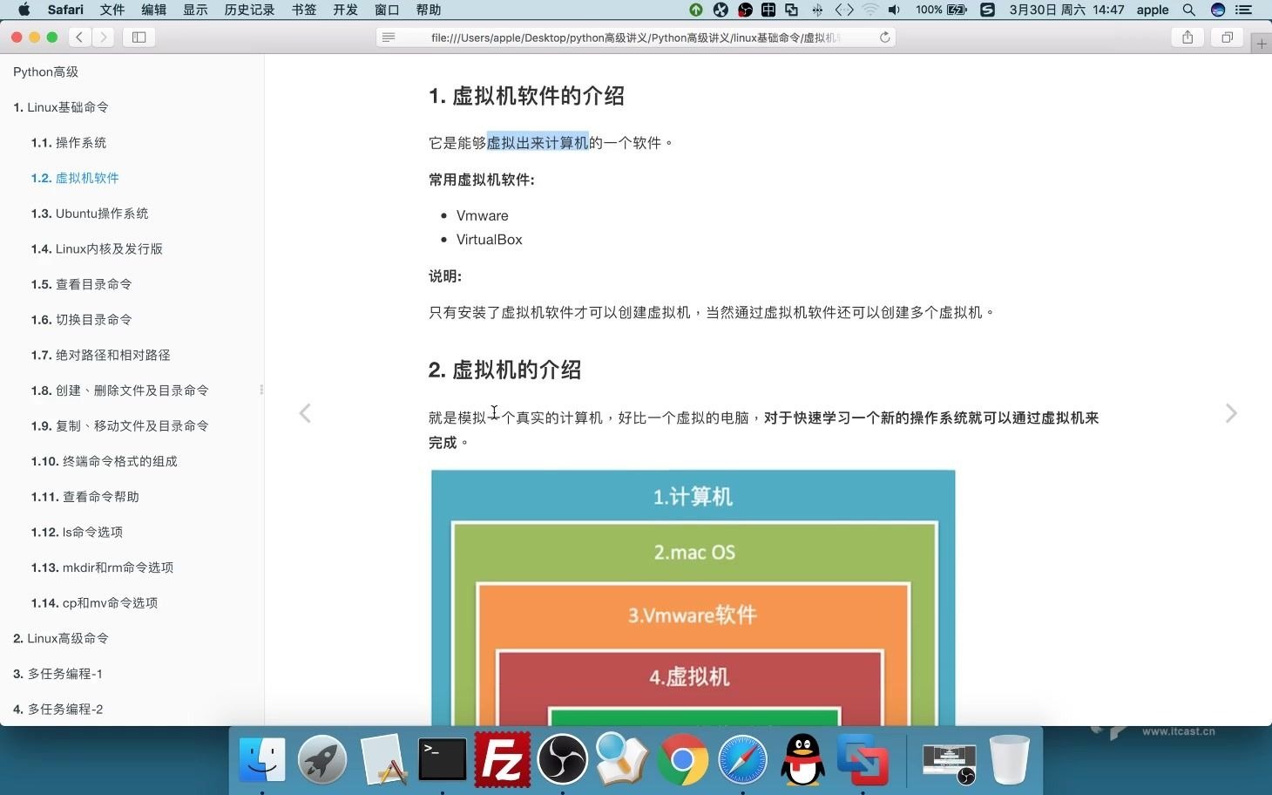Click the Wi-Fi icon in menu bar
This screenshot has width=1272, height=795.
[x=869, y=10]
